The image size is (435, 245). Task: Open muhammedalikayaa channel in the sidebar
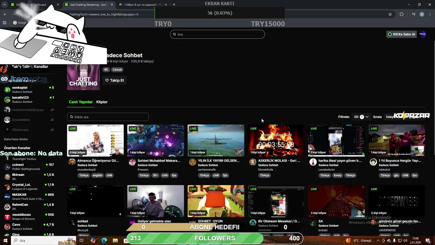(x=29, y=110)
